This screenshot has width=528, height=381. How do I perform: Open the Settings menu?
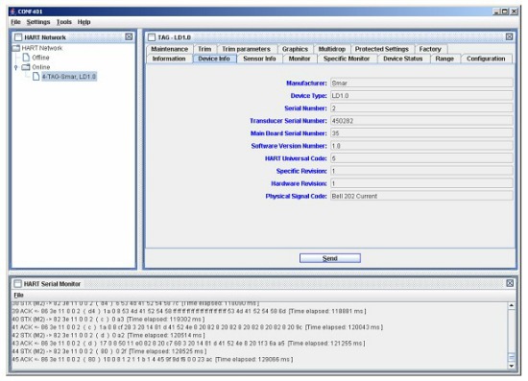tap(38, 22)
